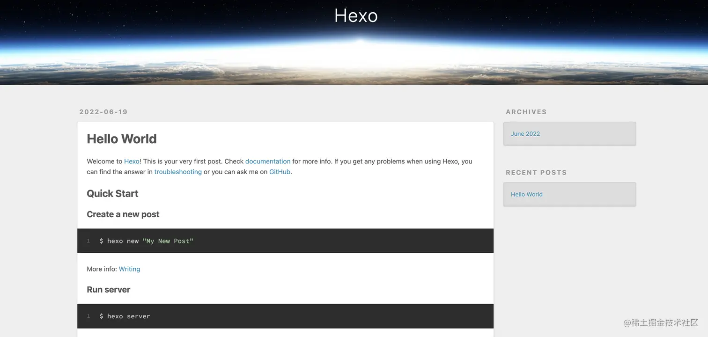This screenshot has height=337, width=708.
Task: Click the "My New Post" string in code
Action: point(168,241)
